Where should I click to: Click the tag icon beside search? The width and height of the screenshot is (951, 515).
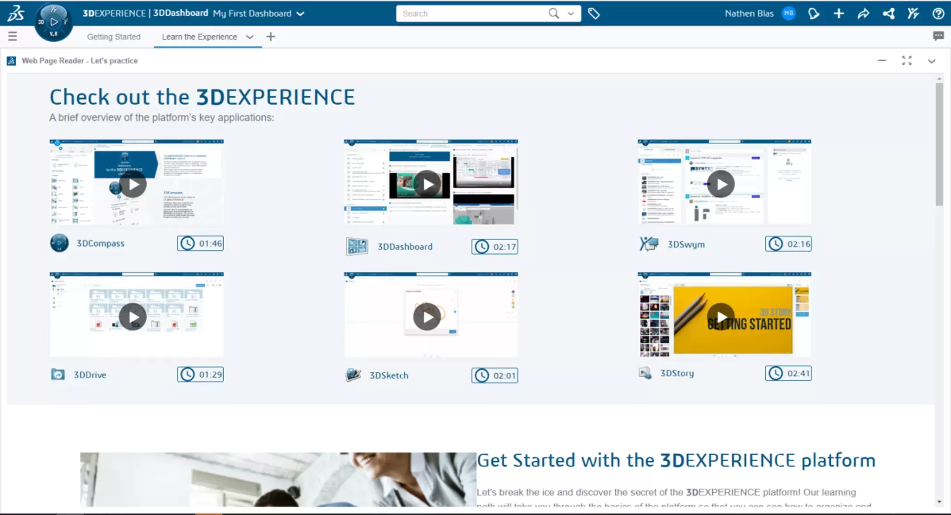coord(593,13)
